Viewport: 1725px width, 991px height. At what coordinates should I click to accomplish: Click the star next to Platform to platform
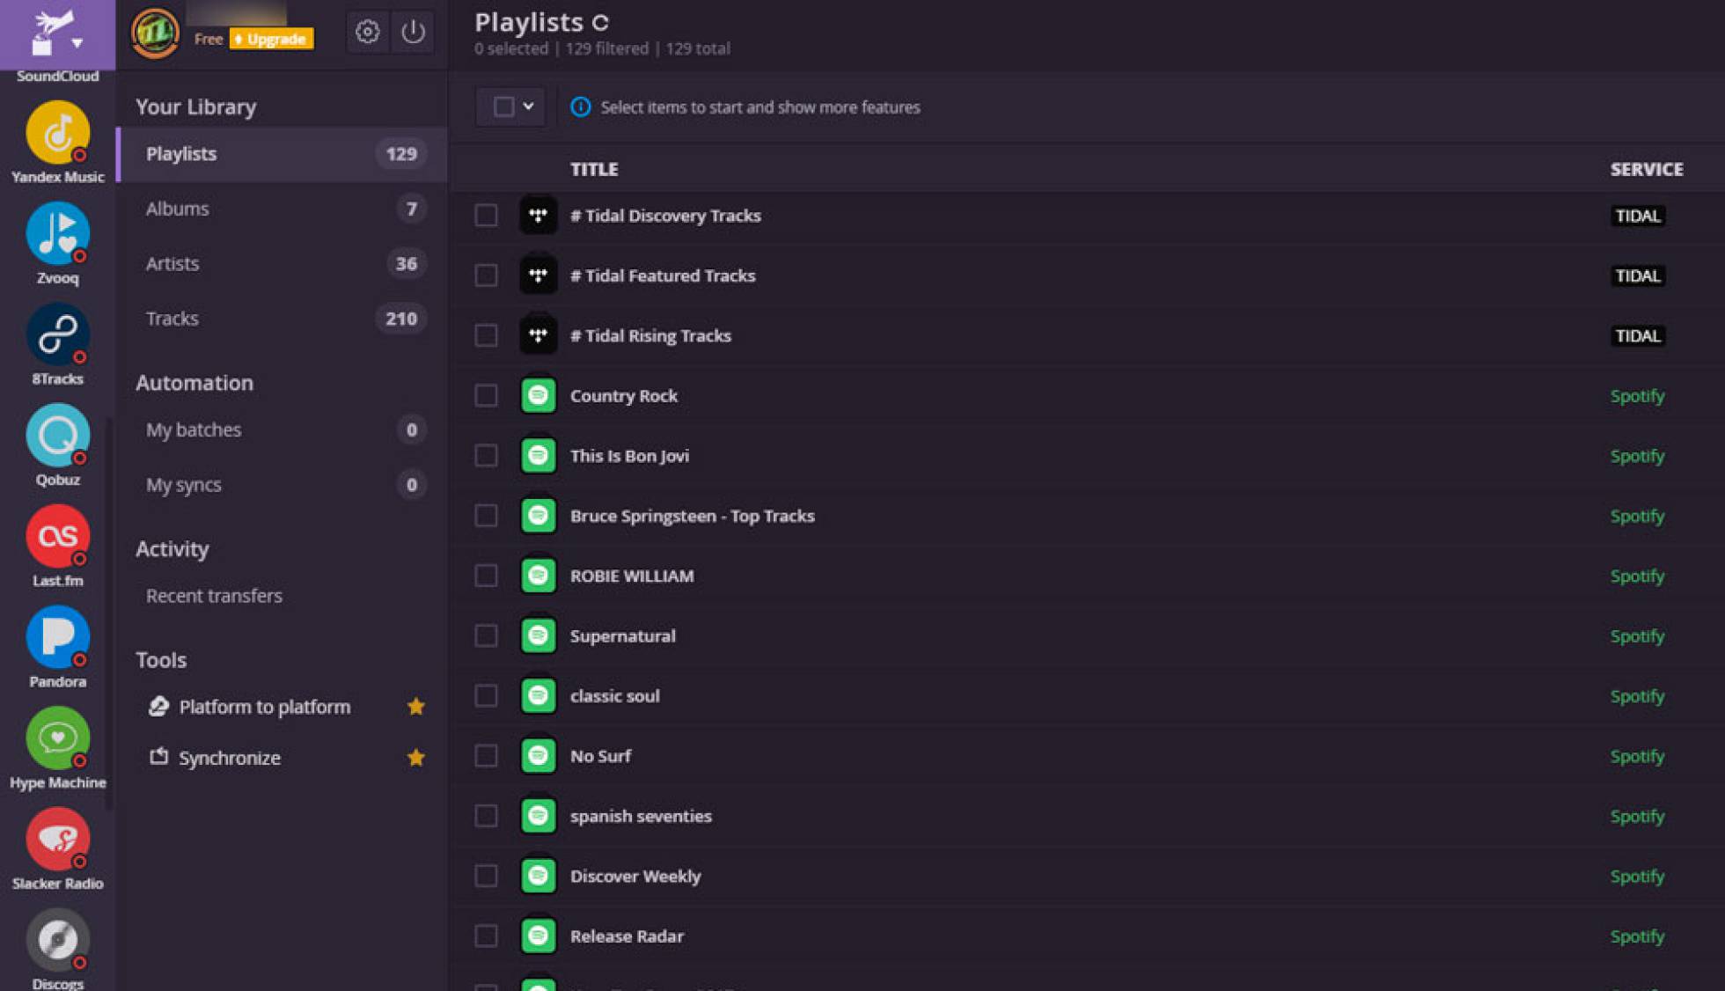(416, 707)
